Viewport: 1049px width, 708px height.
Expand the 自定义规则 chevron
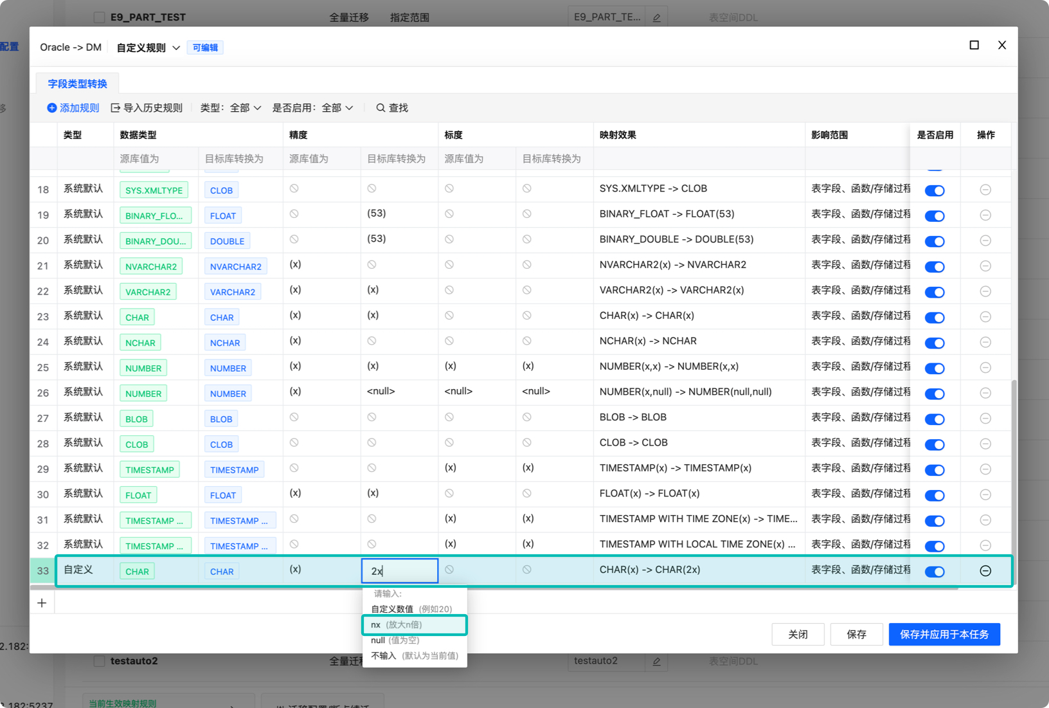coord(176,47)
